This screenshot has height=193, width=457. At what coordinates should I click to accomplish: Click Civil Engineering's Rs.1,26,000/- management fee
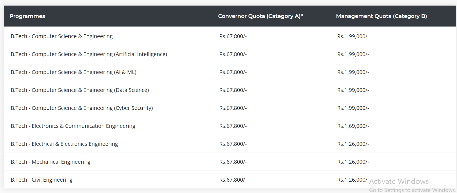coord(353,180)
